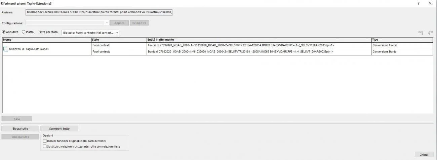Click the redo arrow icon
The height and width of the screenshot is (160, 437).
430,33
